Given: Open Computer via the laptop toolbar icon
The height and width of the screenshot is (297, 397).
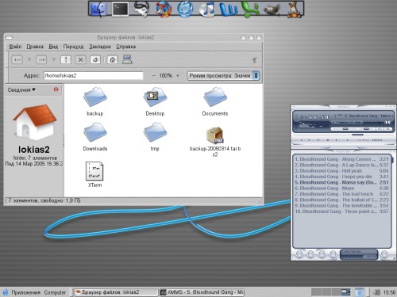Looking at the screenshot, I should point(127,59).
